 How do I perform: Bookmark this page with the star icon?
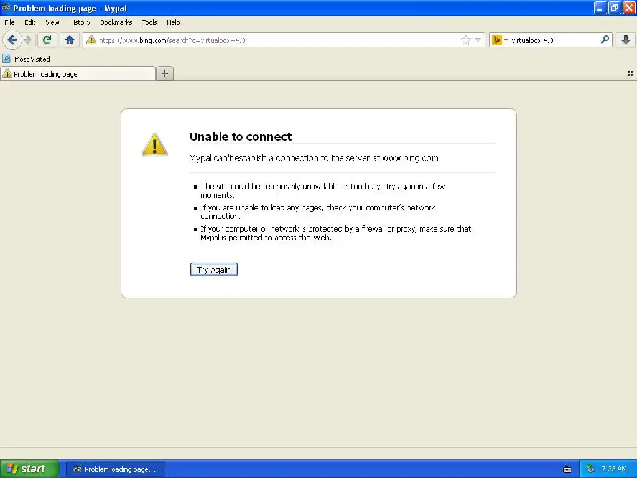(x=465, y=40)
